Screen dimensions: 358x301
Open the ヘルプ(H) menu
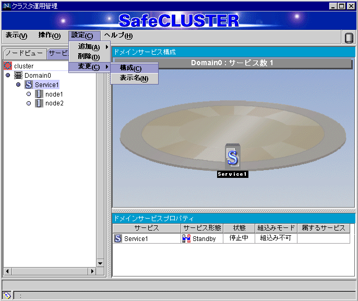pos(118,35)
